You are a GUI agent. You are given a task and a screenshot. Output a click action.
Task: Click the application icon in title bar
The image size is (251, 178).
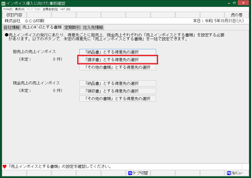[3, 3]
